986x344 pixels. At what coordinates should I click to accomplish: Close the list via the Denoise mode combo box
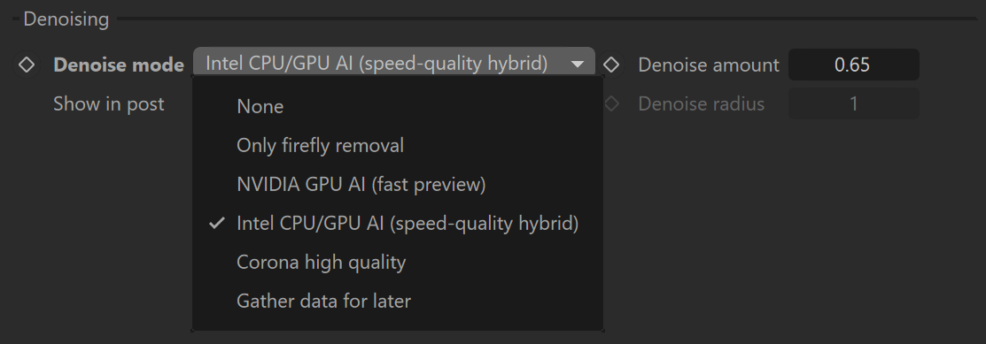click(393, 64)
